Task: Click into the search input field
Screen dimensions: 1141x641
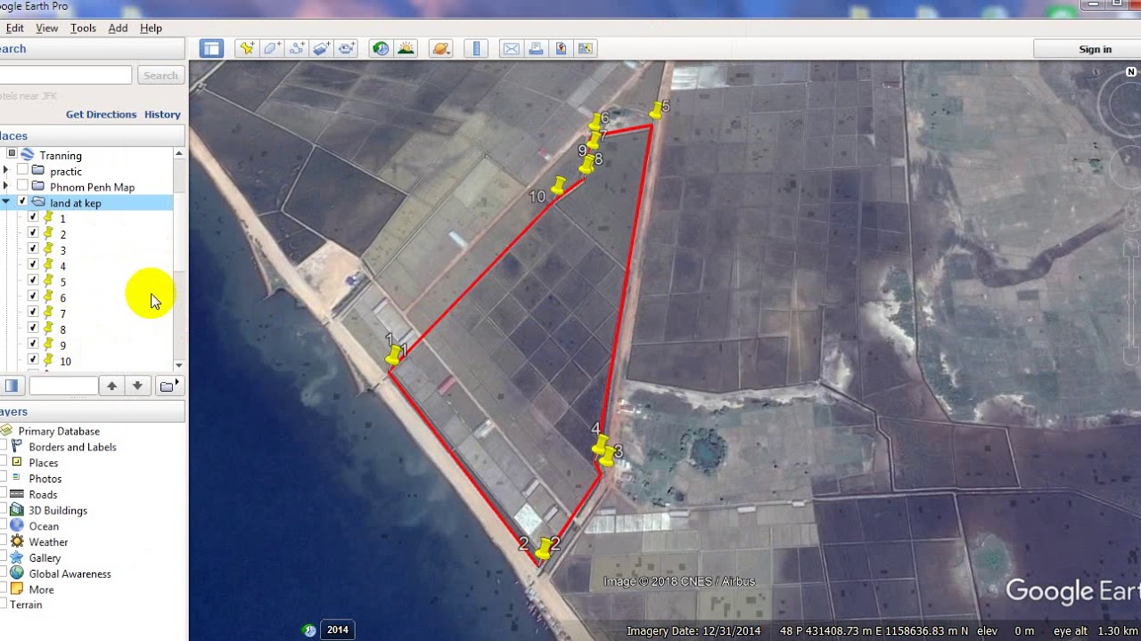Action: [x=64, y=76]
